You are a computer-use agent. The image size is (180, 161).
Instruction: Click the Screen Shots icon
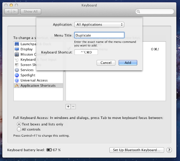17,65
